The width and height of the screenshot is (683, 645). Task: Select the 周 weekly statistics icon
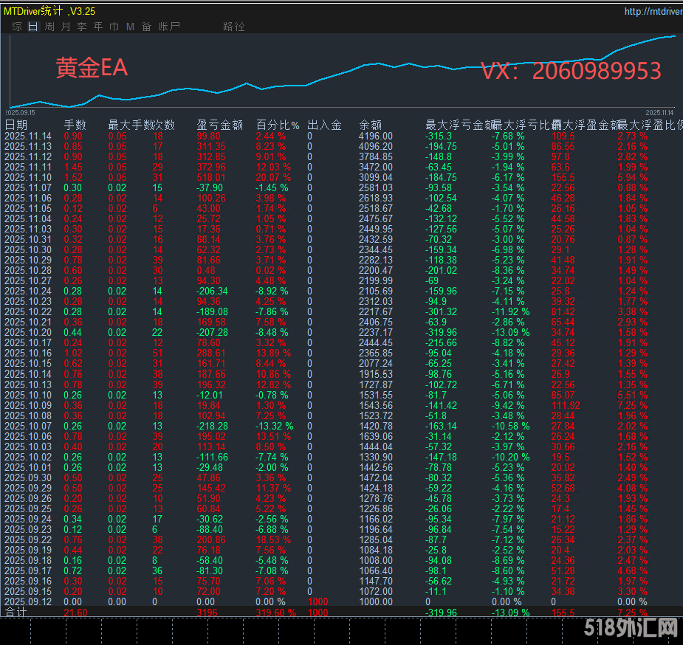[49, 26]
